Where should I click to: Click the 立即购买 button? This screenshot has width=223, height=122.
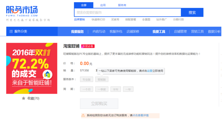tap(99, 104)
